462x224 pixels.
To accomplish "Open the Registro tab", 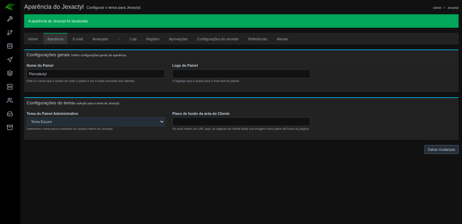I will pyautogui.click(x=153, y=39).
